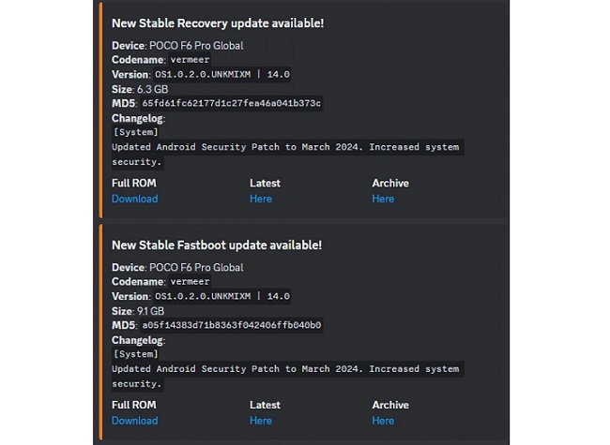Select the Fastboot update '[System]' changelog tag
This screenshot has height=445, width=610.
pos(136,354)
